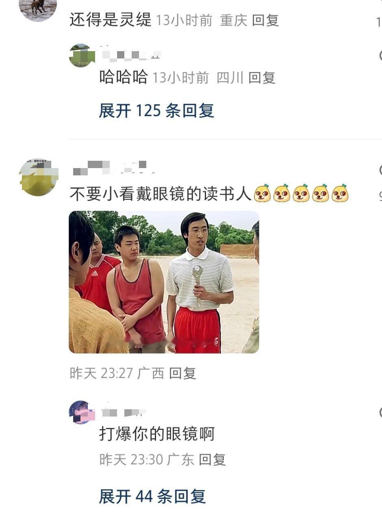The height and width of the screenshot is (516, 382).
Task: Open the dog avatar profile at top
Action: point(38,8)
